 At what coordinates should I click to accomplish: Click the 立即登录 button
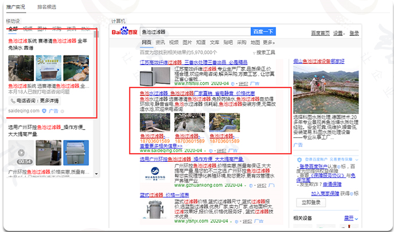311,202
